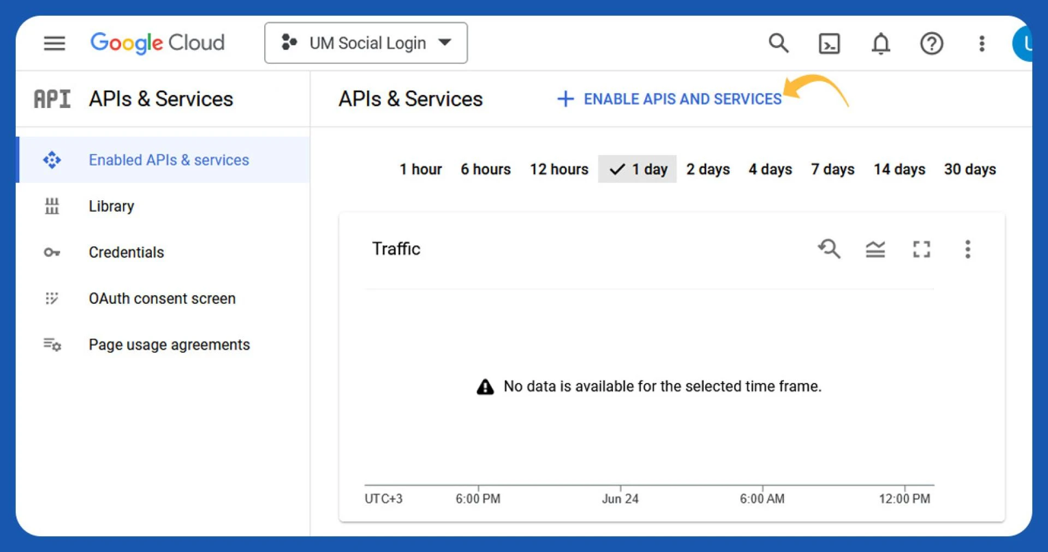Select the 2 days time range
Viewport: 1048px width, 552px height.
(x=708, y=169)
